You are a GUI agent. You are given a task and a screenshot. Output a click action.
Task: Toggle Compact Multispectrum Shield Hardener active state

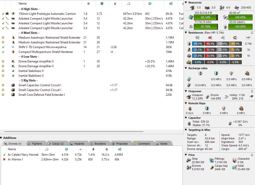point(3,52)
